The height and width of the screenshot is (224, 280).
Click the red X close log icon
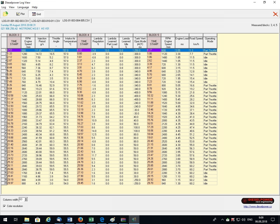click(x=275, y=14)
